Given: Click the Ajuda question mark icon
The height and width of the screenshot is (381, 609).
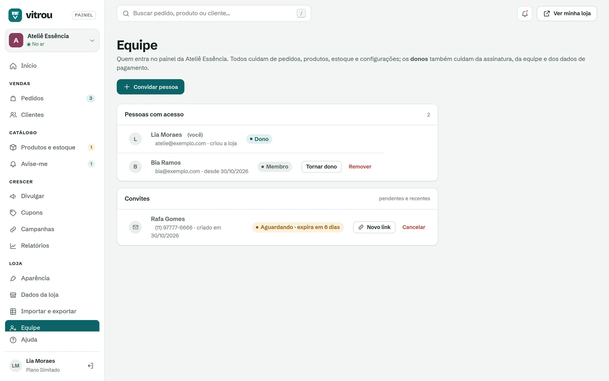Looking at the screenshot, I should 13,340.
